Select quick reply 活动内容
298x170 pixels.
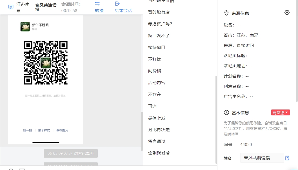(x=157, y=83)
